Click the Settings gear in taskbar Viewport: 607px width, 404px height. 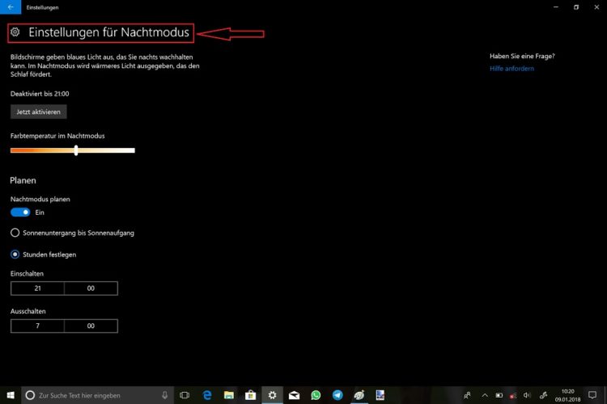(272, 395)
